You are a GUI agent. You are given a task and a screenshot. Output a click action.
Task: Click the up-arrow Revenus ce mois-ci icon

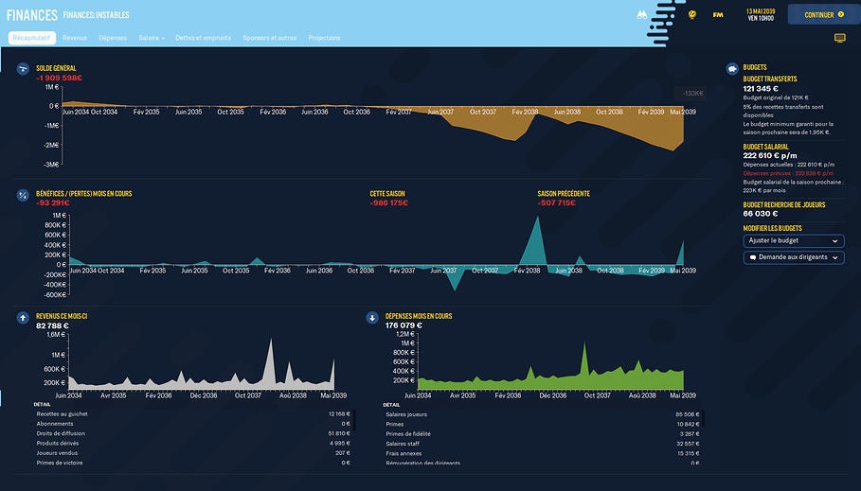coord(23,318)
